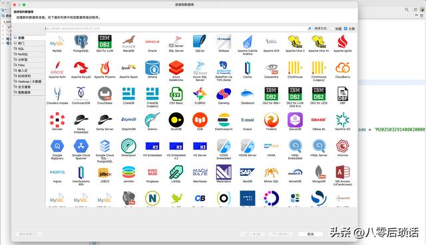Select the SQLite driver icon
The image size is (426, 245).
click(200, 42)
